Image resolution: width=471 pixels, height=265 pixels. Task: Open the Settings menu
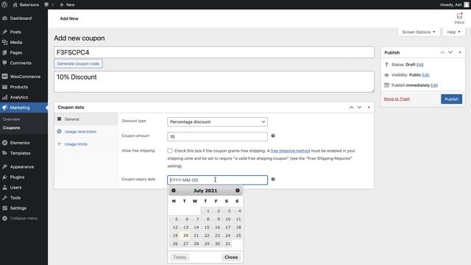(x=18, y=208)
